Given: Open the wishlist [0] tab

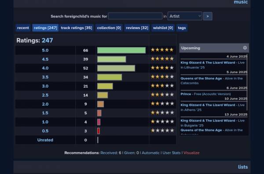Looking at the screenshot, I should click(163, 28).
